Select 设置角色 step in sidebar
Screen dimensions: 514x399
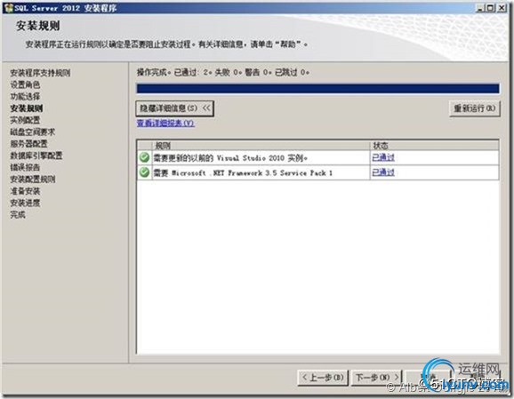pyautogui.click(x=25, y=84)
